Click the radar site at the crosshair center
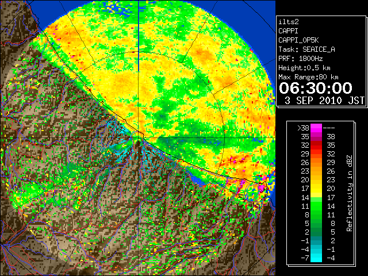Screen dimensions: 368x276 139,137
